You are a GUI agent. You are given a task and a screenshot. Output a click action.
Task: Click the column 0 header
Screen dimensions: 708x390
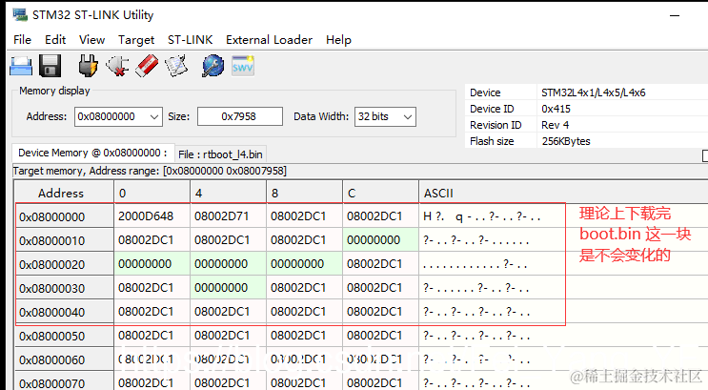click(x=152, y=193)
